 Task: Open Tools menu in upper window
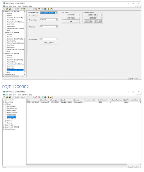(19, 6)
